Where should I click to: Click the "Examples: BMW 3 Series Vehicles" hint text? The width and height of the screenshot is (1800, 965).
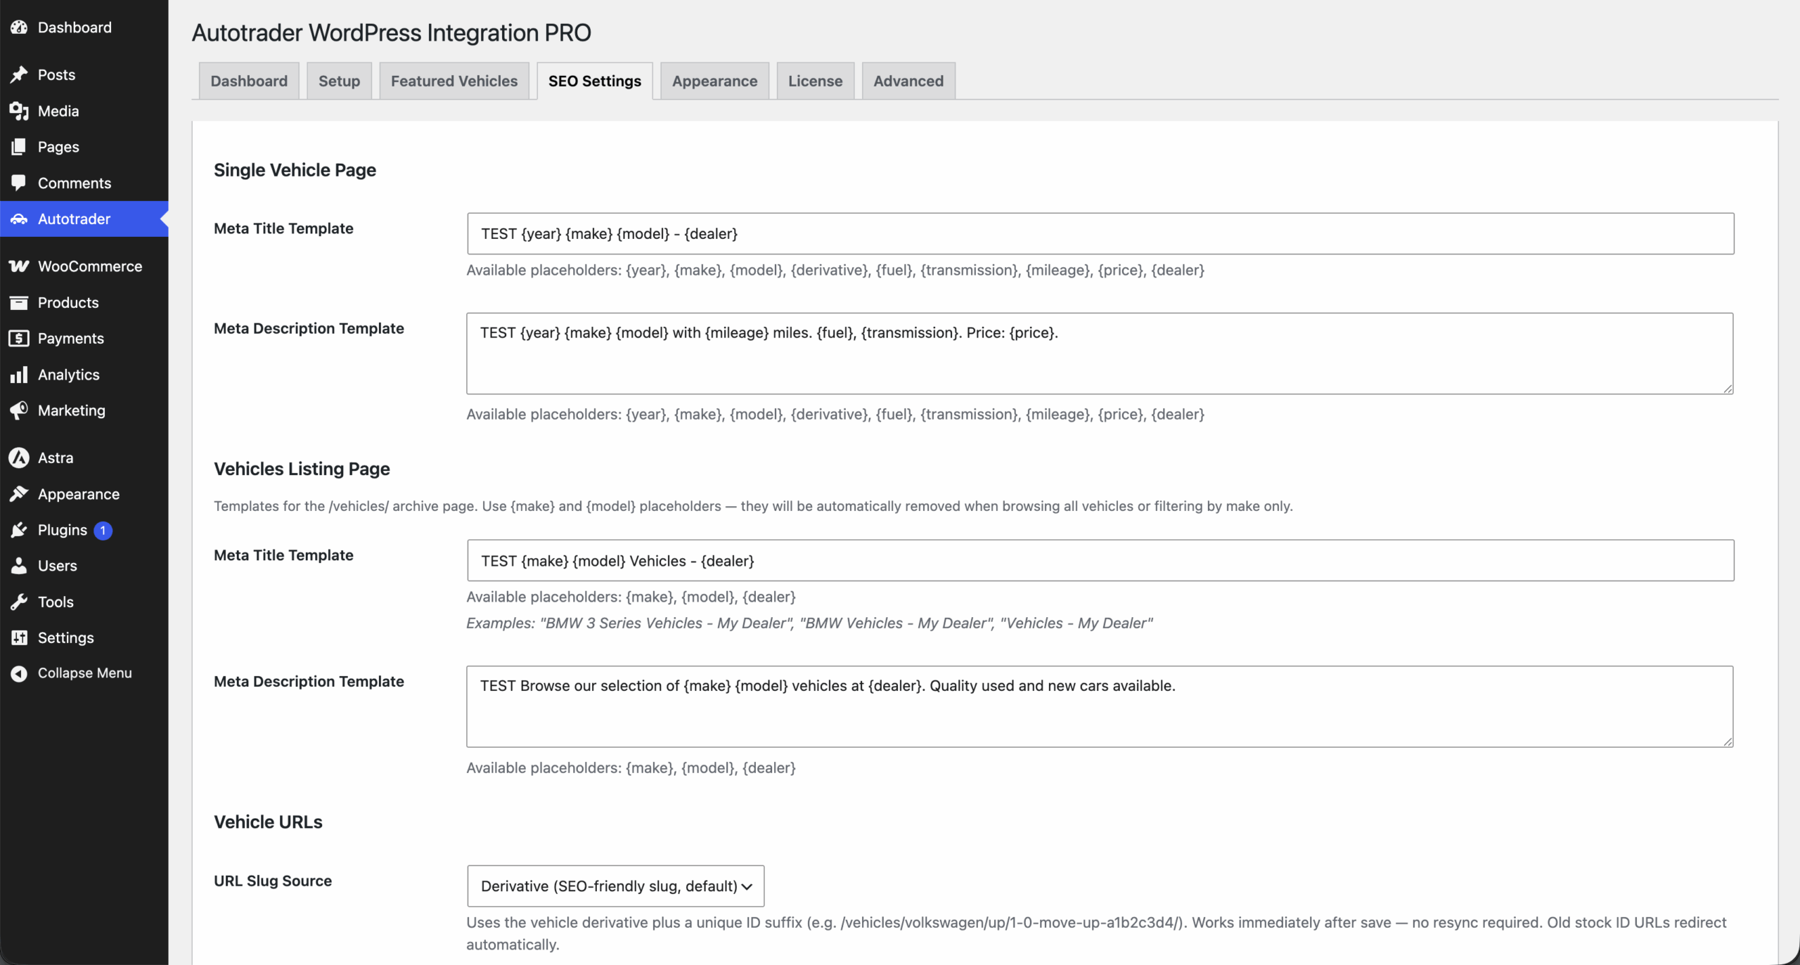pyautogui.click(x=809, y=623)
